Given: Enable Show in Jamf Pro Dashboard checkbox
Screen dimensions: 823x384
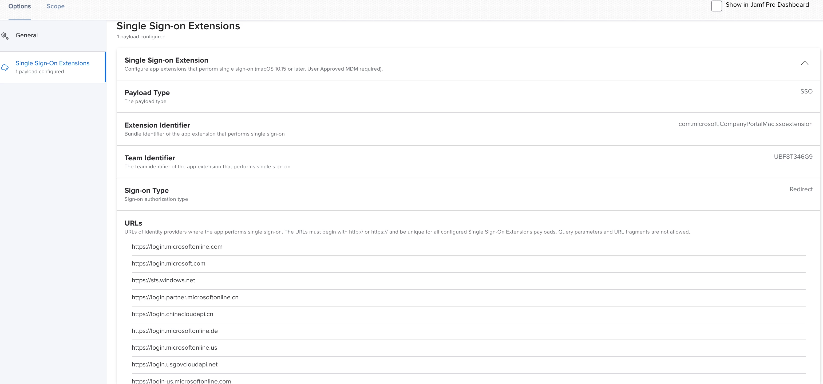Looking at the screenshot, I should coord(716,6).
